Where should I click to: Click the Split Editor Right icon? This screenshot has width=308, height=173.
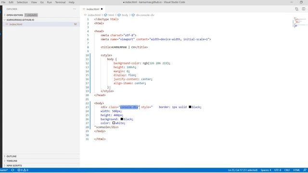304,9
